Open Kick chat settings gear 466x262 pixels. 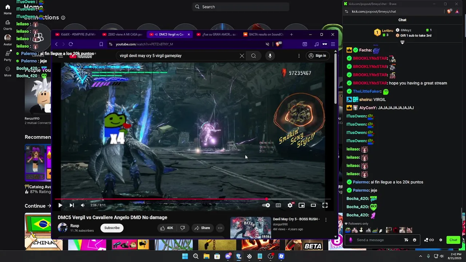click(441, 240)
